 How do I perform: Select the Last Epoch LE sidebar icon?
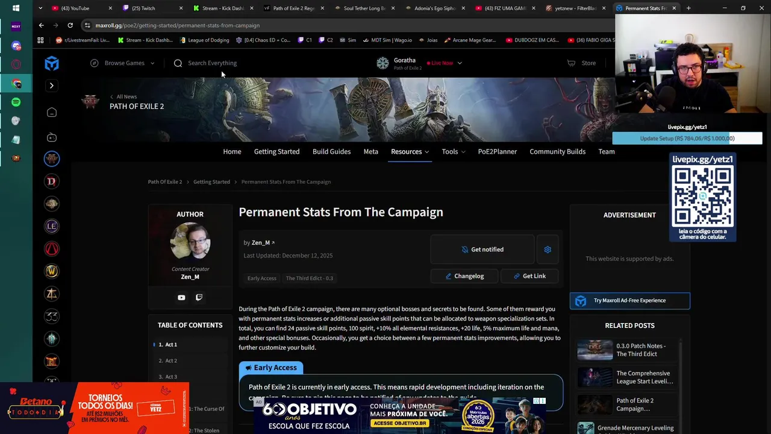52,226
